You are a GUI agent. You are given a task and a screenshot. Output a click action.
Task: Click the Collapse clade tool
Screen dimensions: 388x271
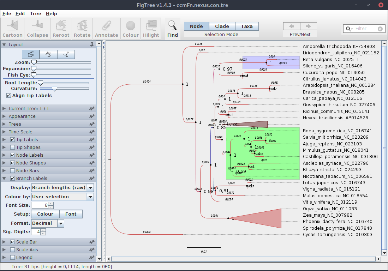click(37, 28)
